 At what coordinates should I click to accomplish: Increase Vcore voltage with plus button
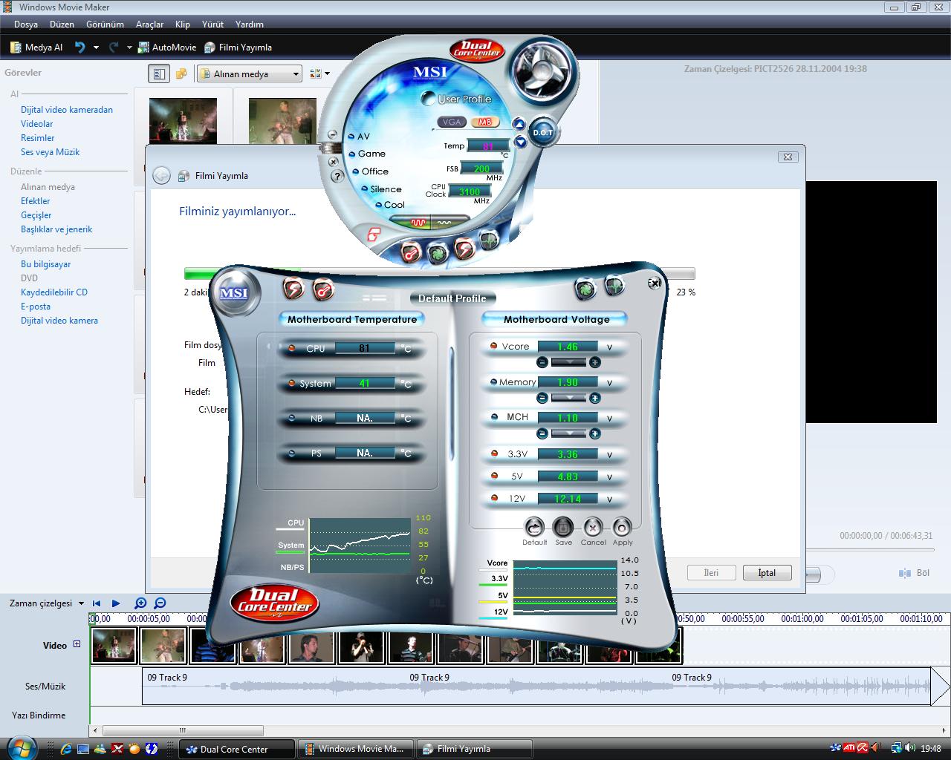(594, 362)
